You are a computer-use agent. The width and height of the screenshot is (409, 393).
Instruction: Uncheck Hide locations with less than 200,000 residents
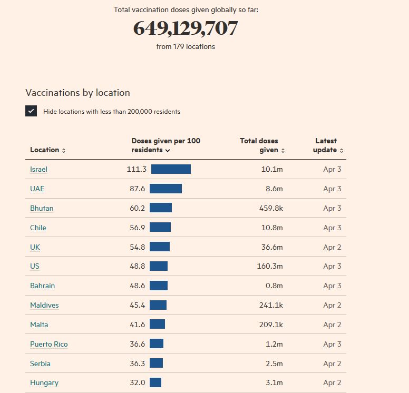click(31, 111)
